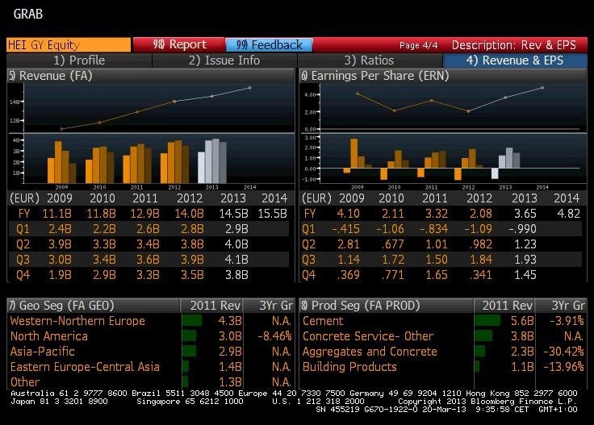
Task: Click the FY 2013 revenue estimate 14.5B
Action: click(x=233, y=214)
